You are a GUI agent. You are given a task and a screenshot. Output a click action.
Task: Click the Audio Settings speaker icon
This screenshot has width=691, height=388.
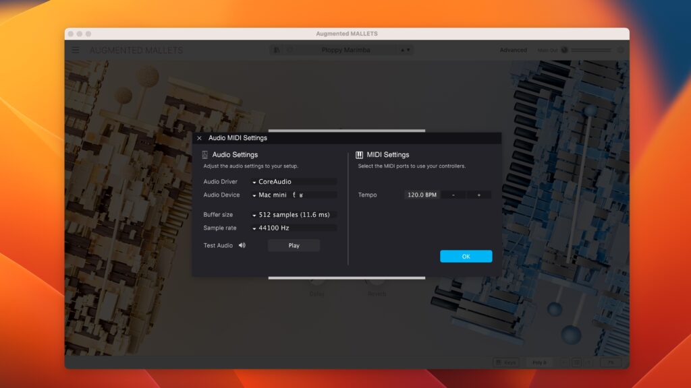pyautogui.click(x=205, y=155)
